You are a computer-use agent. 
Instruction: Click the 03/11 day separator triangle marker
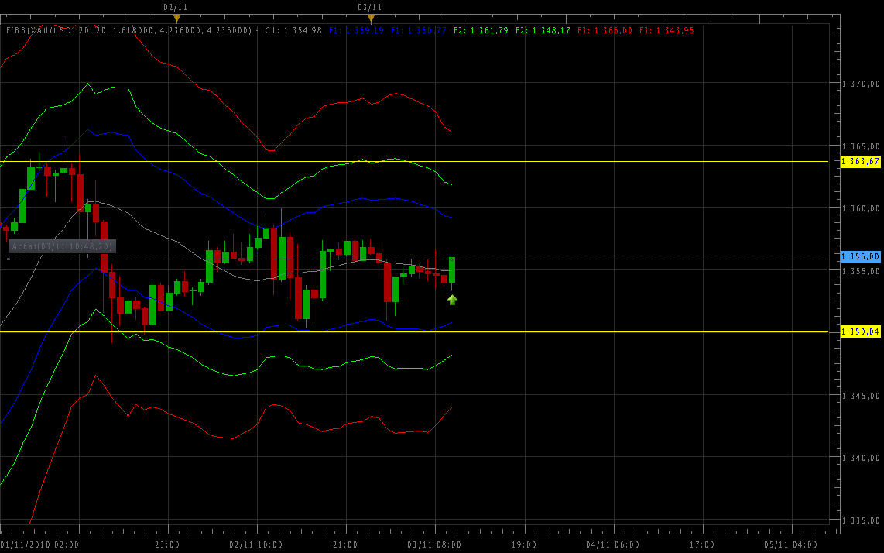(371, 18)
